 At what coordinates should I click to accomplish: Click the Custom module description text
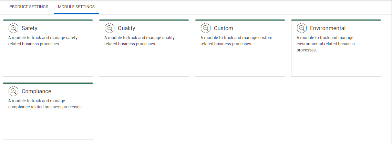236,41
